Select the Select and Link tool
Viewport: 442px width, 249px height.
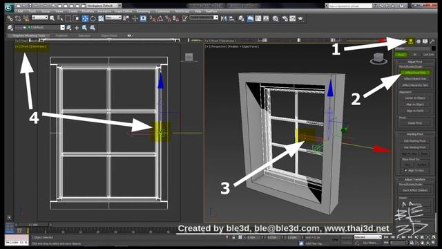coord(10,19)
